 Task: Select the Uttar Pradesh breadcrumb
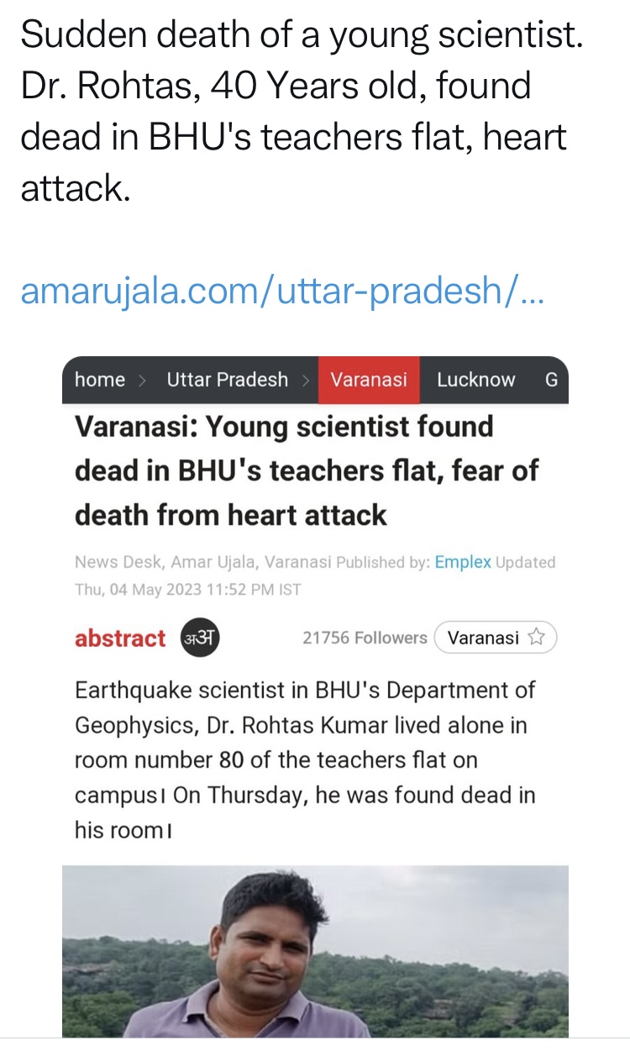(227, 380)
